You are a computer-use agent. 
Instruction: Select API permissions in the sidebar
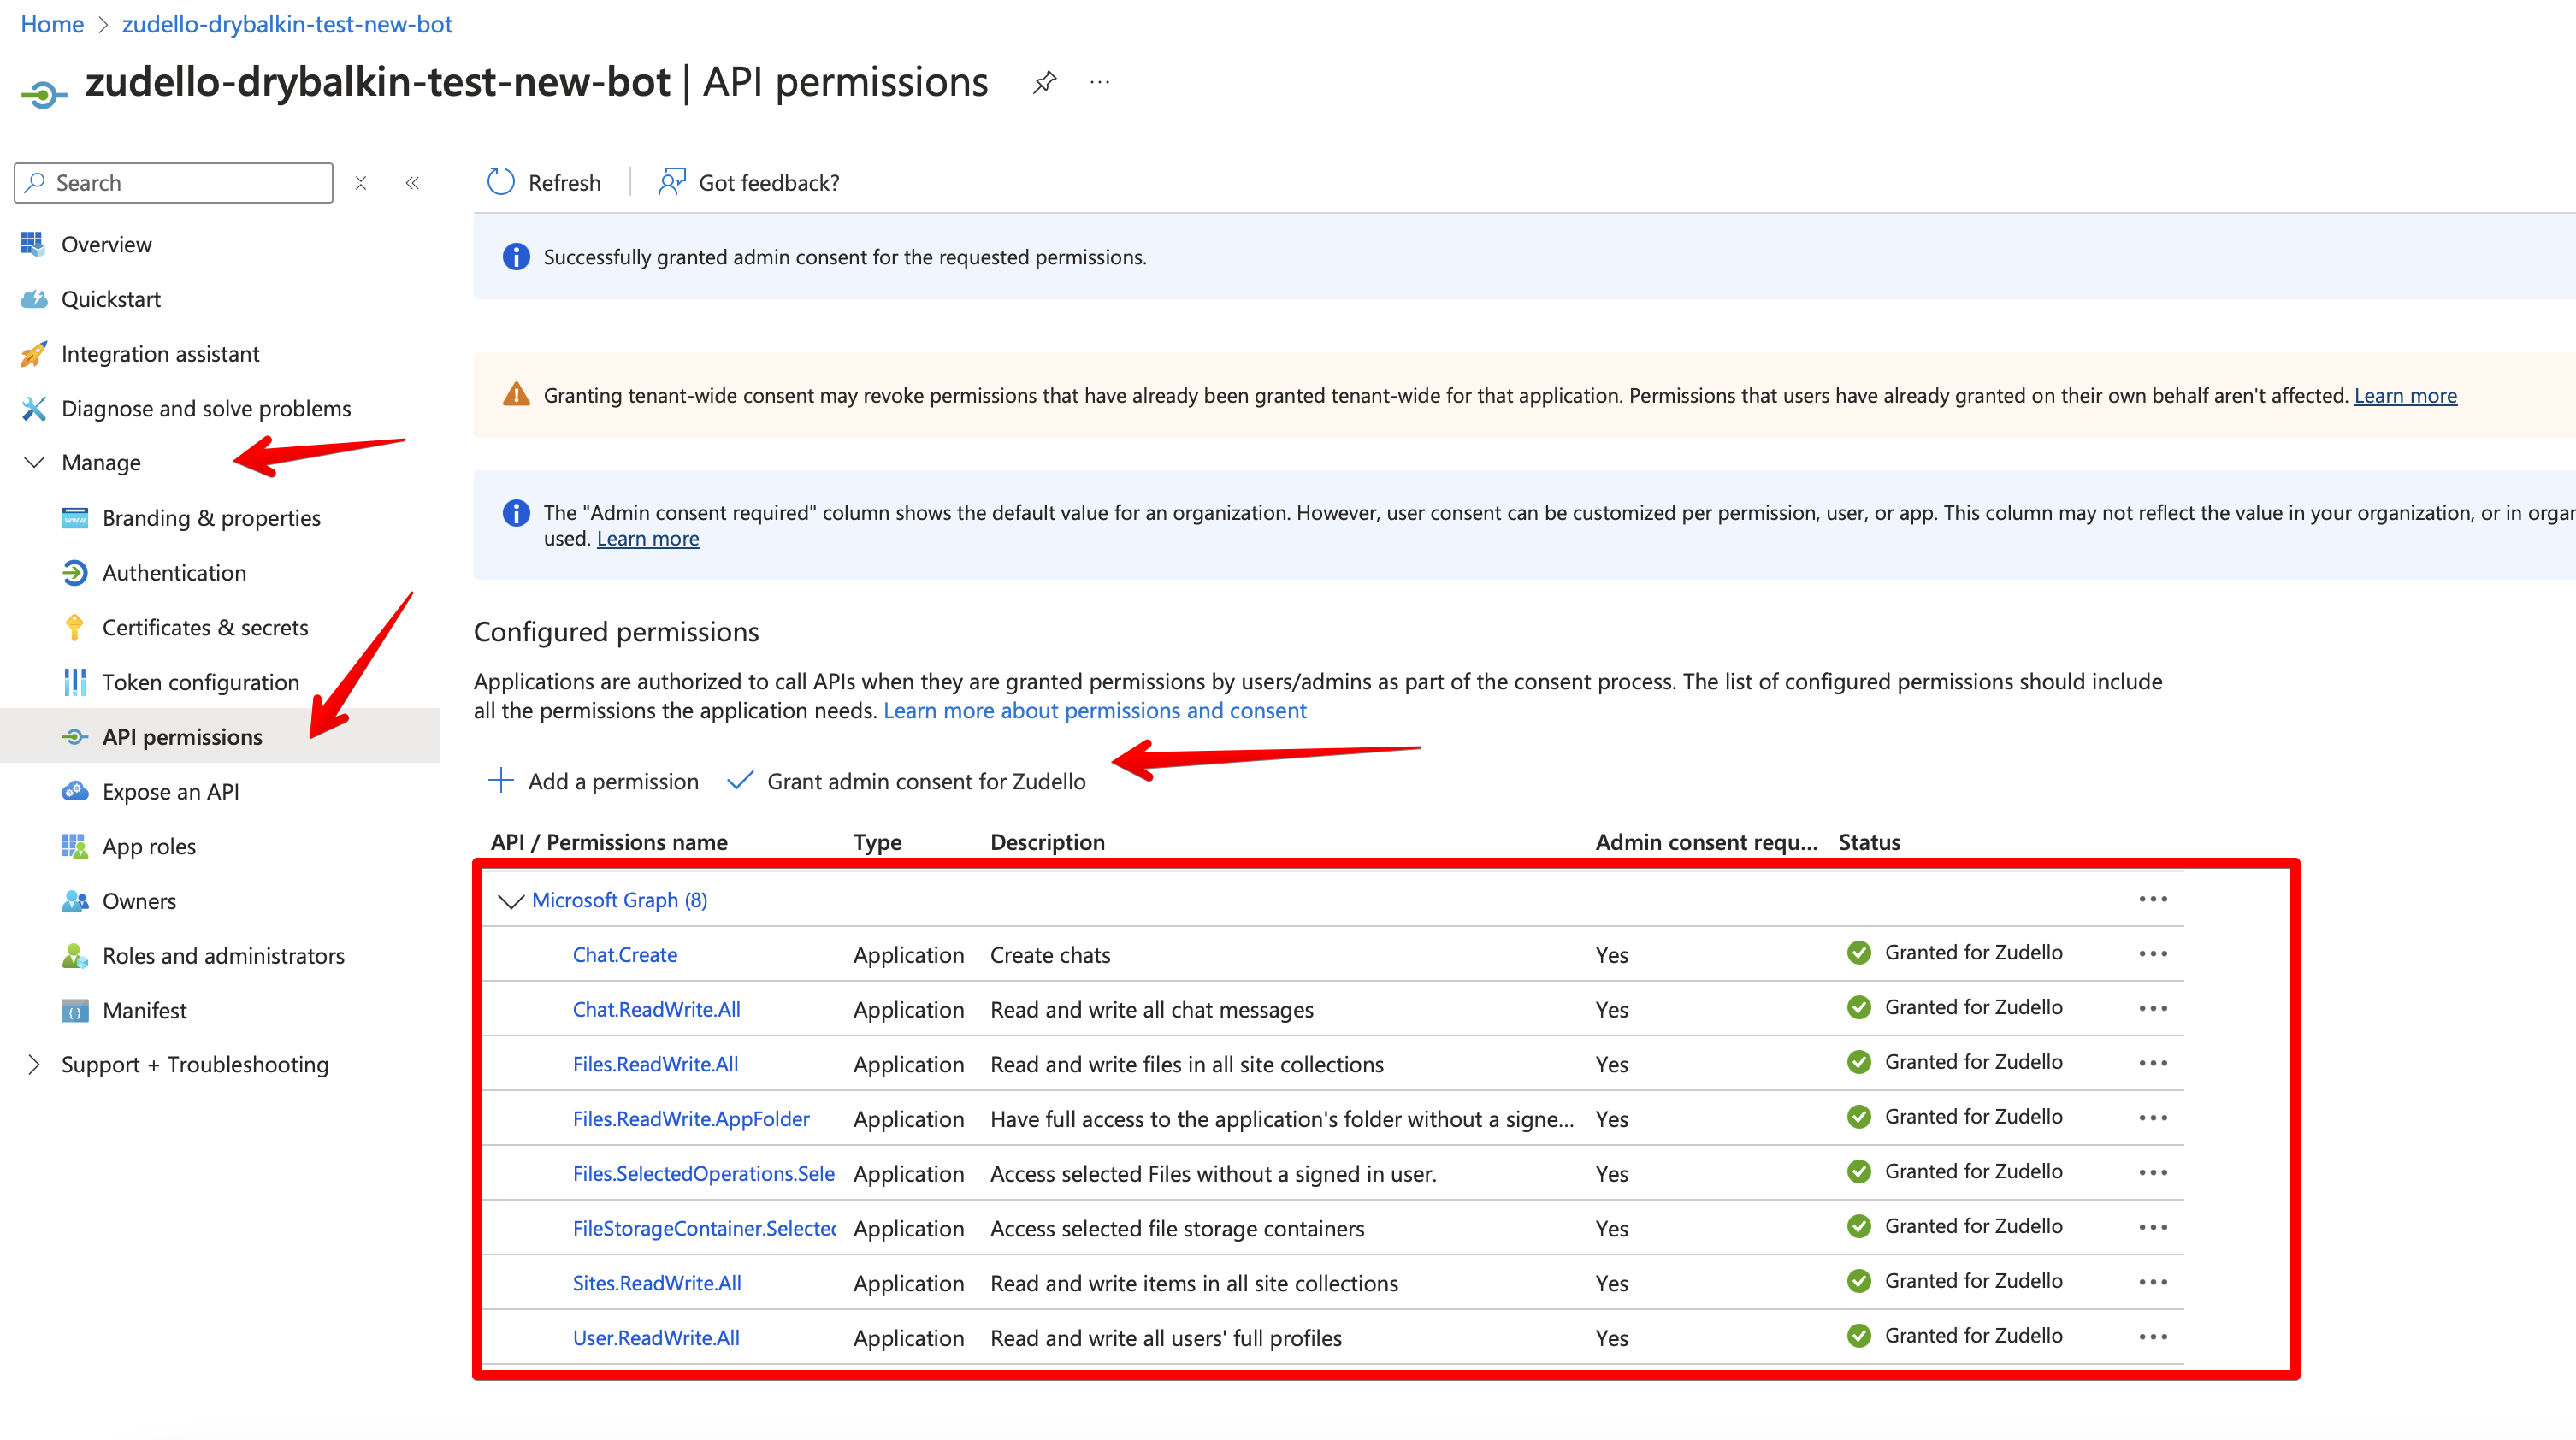pos(182,737)
